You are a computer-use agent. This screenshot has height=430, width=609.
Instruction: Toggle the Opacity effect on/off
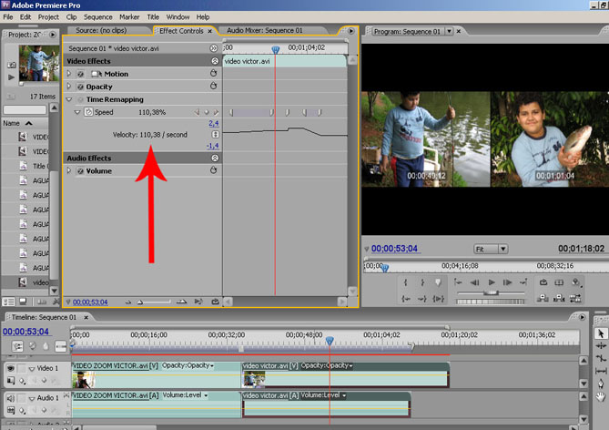tap(79, 87)
